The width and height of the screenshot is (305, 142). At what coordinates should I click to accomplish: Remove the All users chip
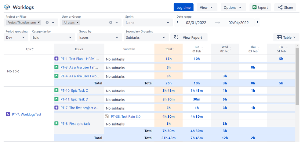78,23
